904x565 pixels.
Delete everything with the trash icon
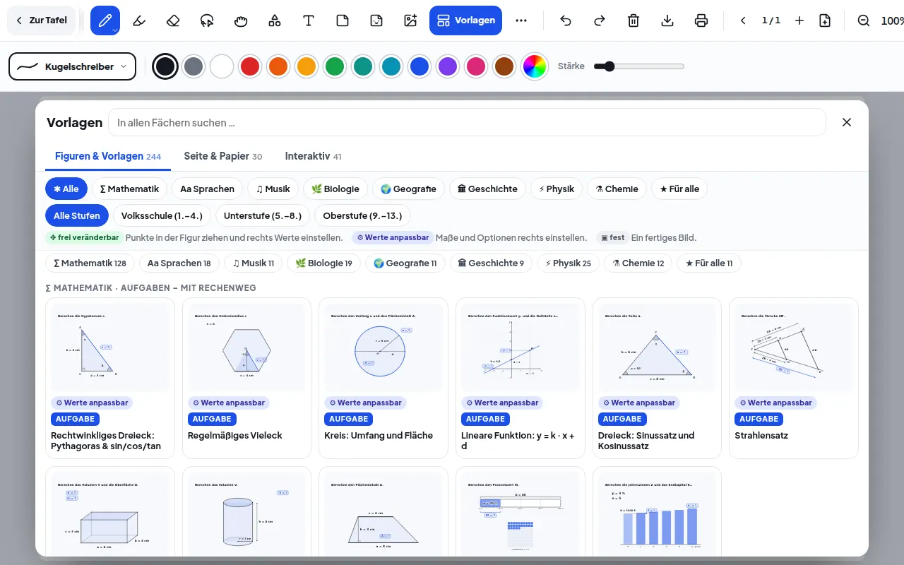pos(634,20)
